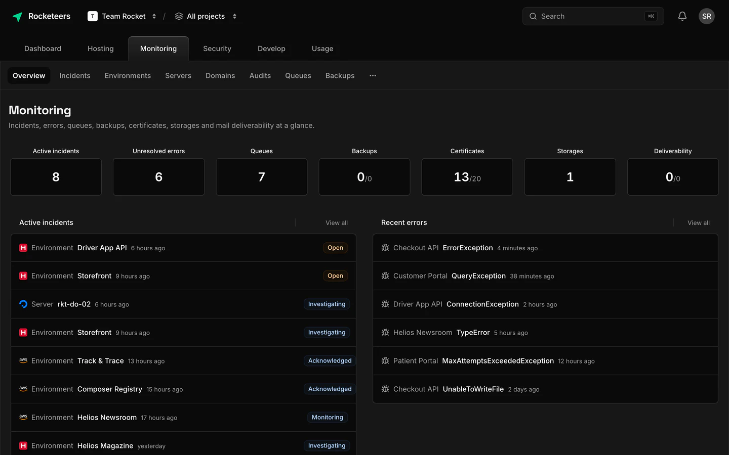
Task: Open the Checkout API ErrorException error
Action: [545, 248]
